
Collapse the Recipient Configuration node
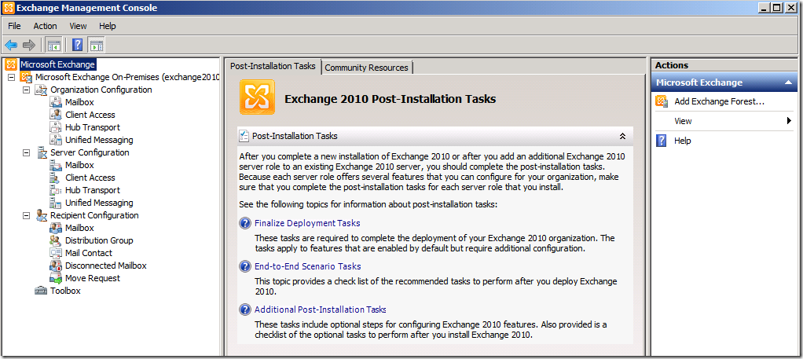[x=27, y=215]
